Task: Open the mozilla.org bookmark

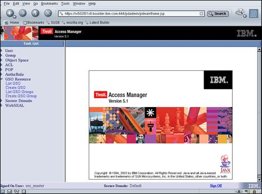Action: point(72,22)
